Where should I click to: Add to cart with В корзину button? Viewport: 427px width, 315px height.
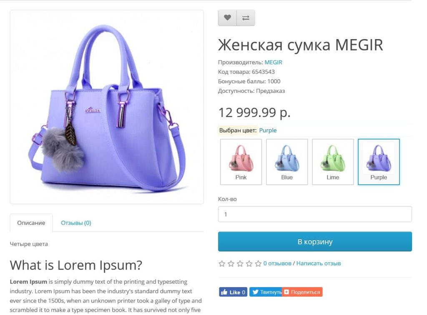coord(315,242)
